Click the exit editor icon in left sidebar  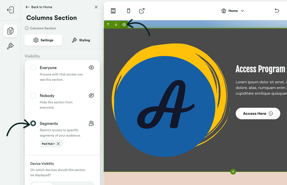(x=10, y=10)
